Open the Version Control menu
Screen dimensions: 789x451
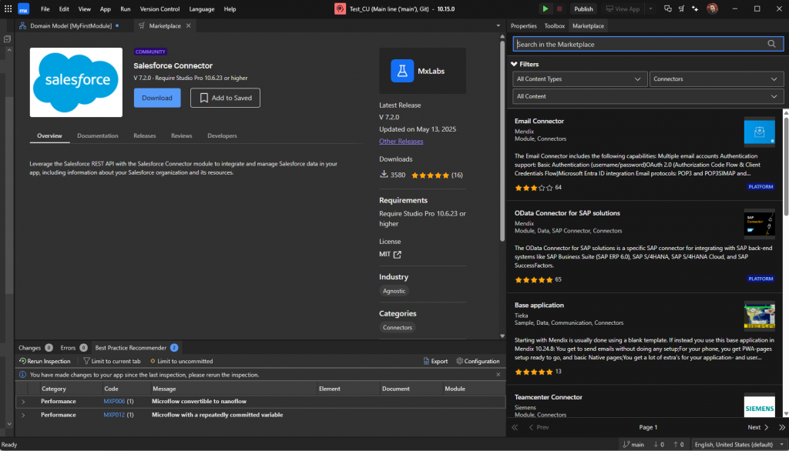pyautogui.click(x=159, y=8)
